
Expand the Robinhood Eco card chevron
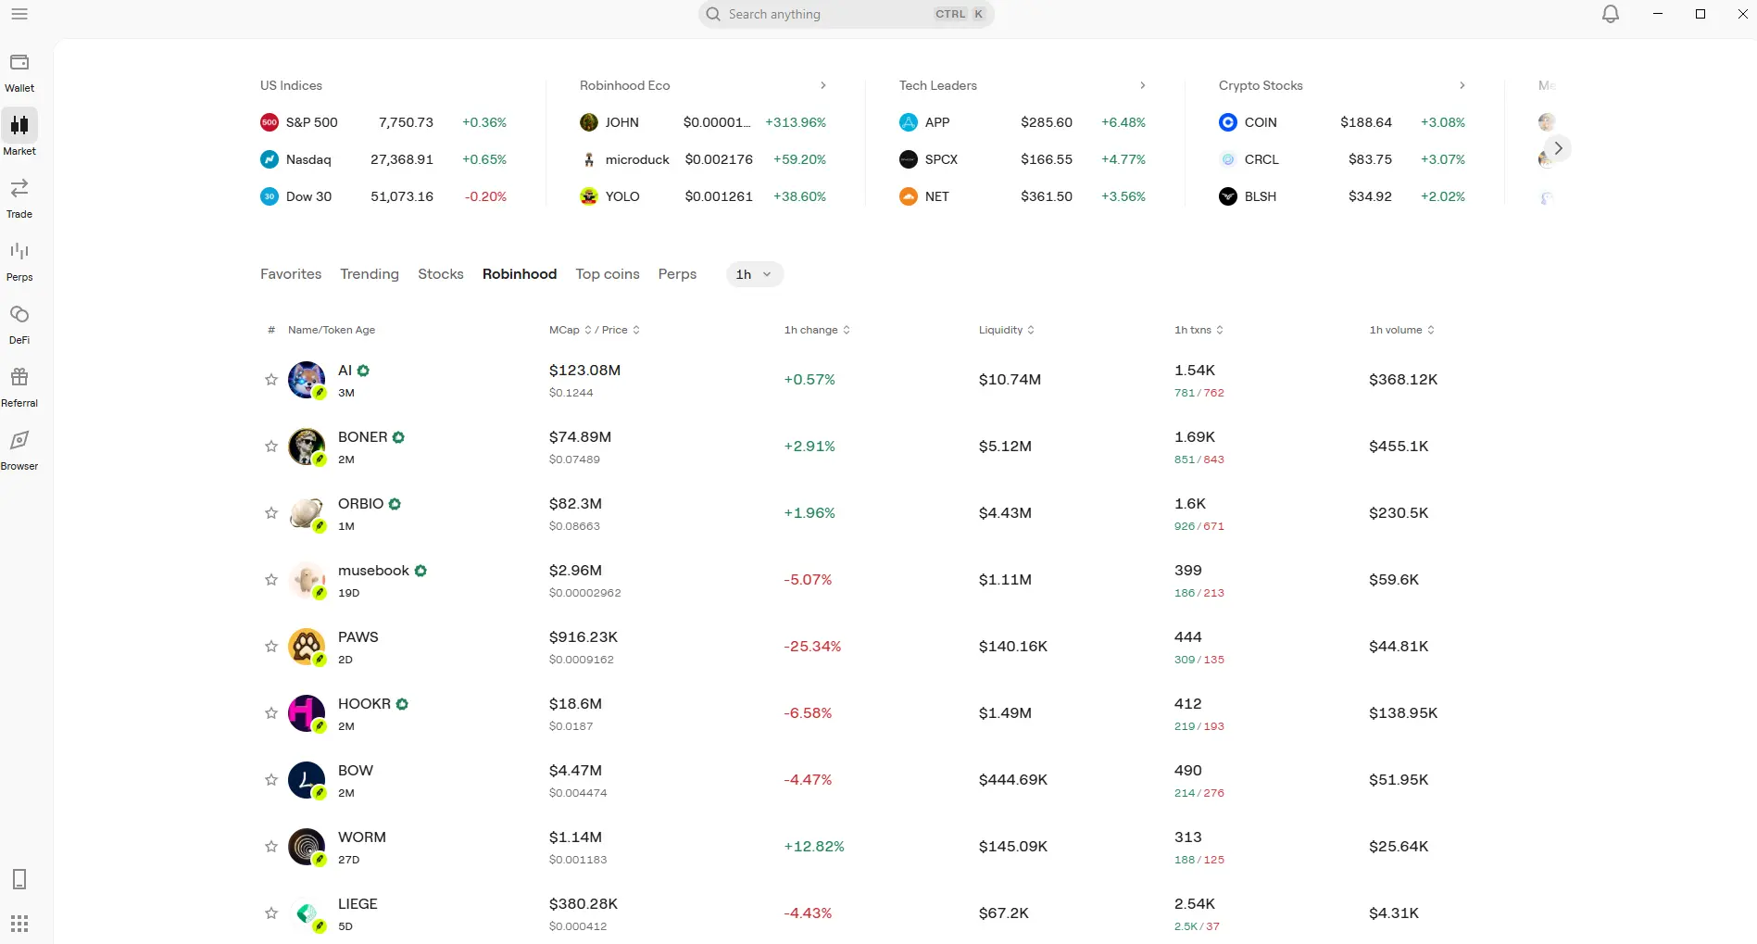point(823,85)
